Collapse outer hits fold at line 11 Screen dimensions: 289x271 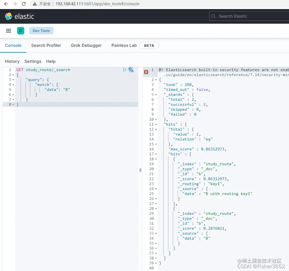156,124
